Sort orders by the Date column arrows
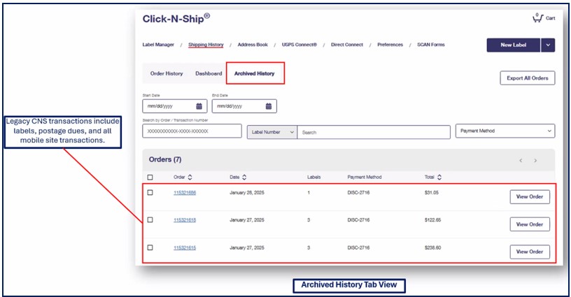This screenshot has height=297, width=571. click(x=244, y=177)
